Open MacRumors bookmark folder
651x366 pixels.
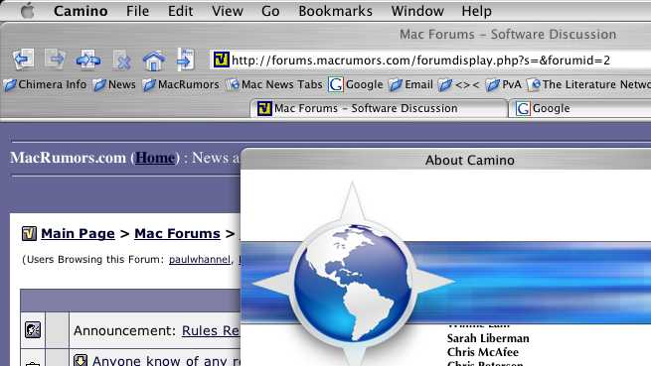pyautogui.click(x=181, y=84)
